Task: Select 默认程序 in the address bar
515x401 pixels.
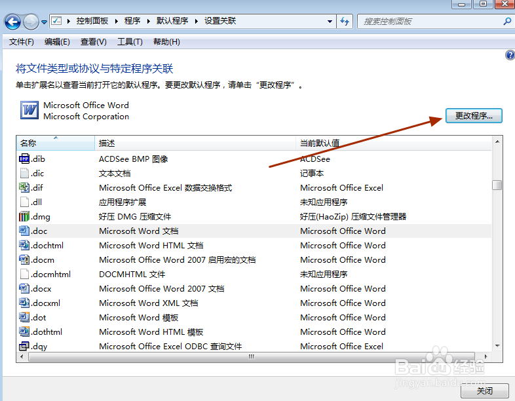Action: pos(172,21)
